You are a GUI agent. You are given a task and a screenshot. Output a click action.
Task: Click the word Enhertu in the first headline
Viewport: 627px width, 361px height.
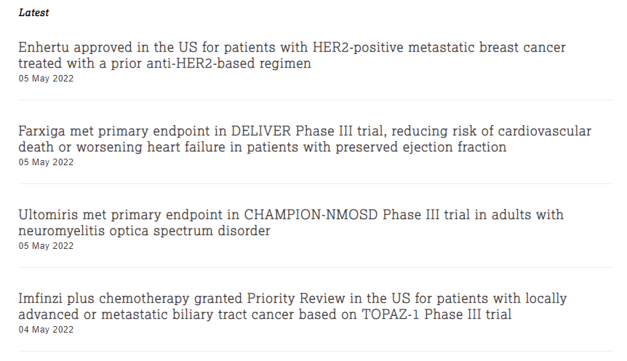click(x=44, y=47)
